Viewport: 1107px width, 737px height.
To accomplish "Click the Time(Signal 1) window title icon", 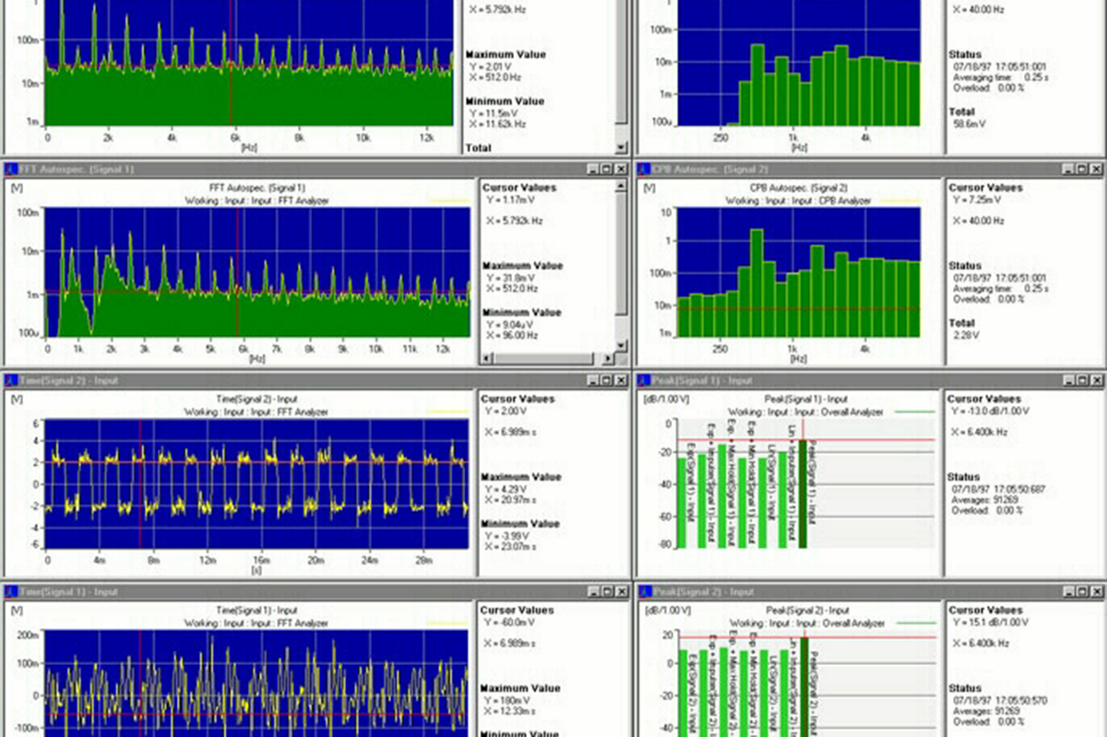I will pos(10,591).
